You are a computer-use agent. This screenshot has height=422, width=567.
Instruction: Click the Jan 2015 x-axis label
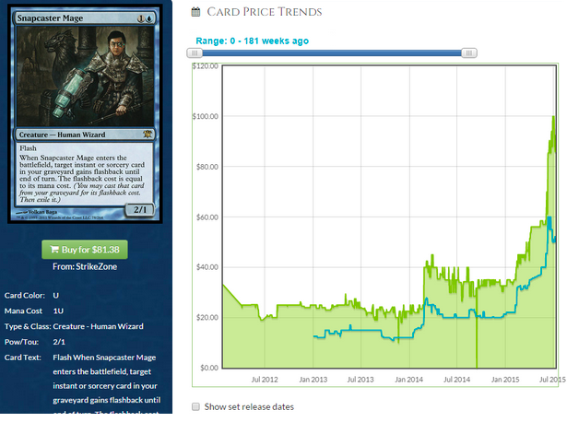[x=505, y=380]
